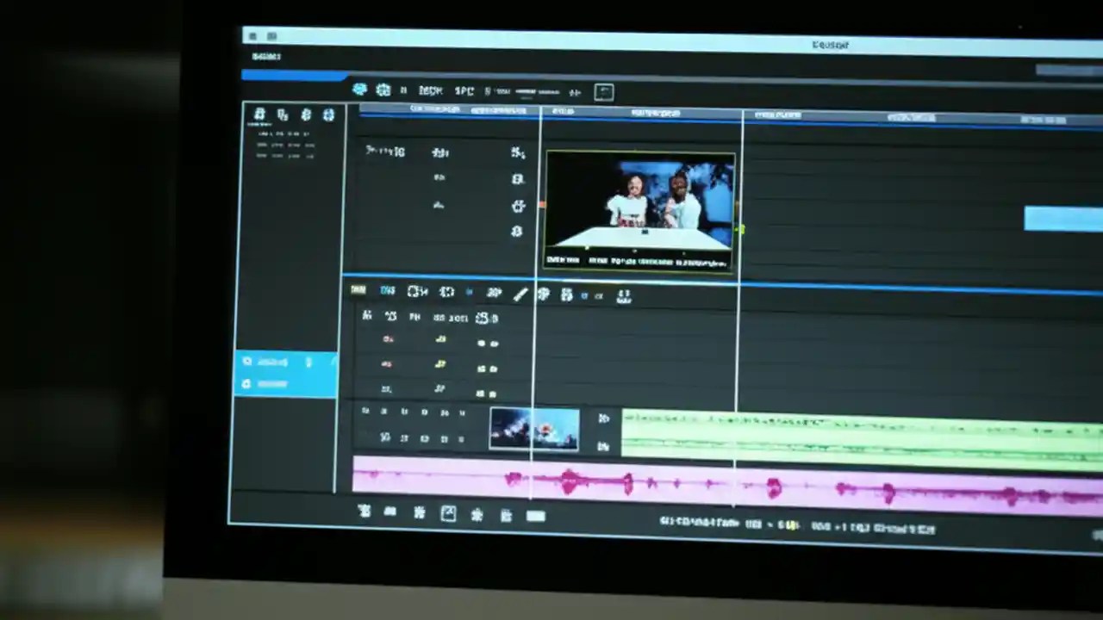Click the snap magnet icon near the playhead
Screen dimensions: 1103x620
pyautogui.click(x=543, y=294)
